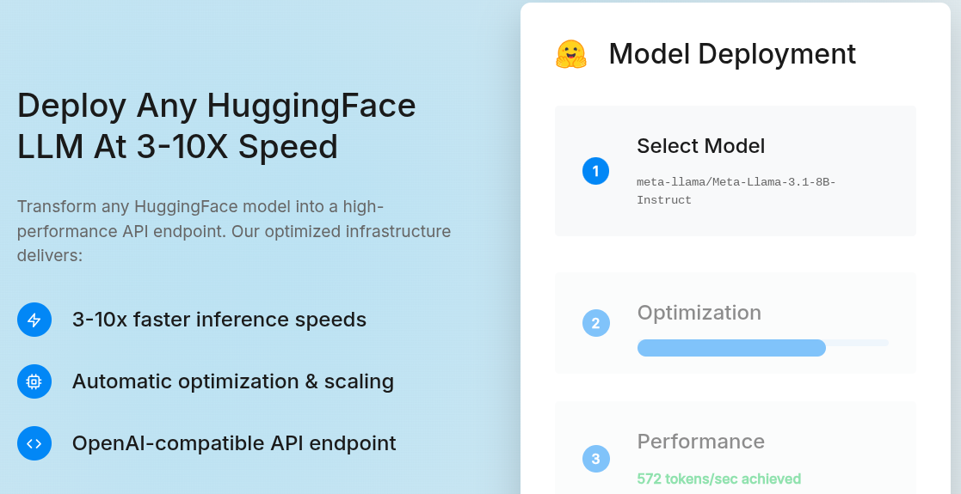The height and width of the screenshot is (494, 961).
Task: Click the Optimization progress bar
Action: (x=731, y=348)
